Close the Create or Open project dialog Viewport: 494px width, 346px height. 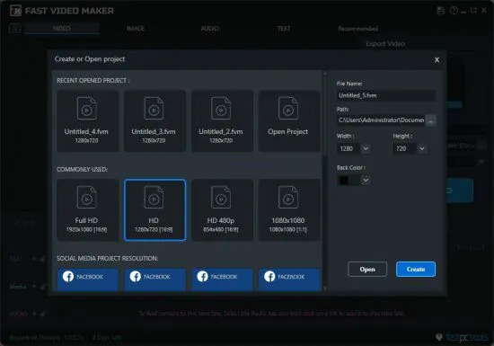point(437,60)
